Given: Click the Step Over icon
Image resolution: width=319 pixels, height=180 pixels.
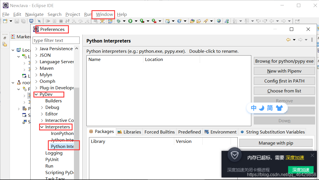Looking at the screenshot, I should coord(80,21).
